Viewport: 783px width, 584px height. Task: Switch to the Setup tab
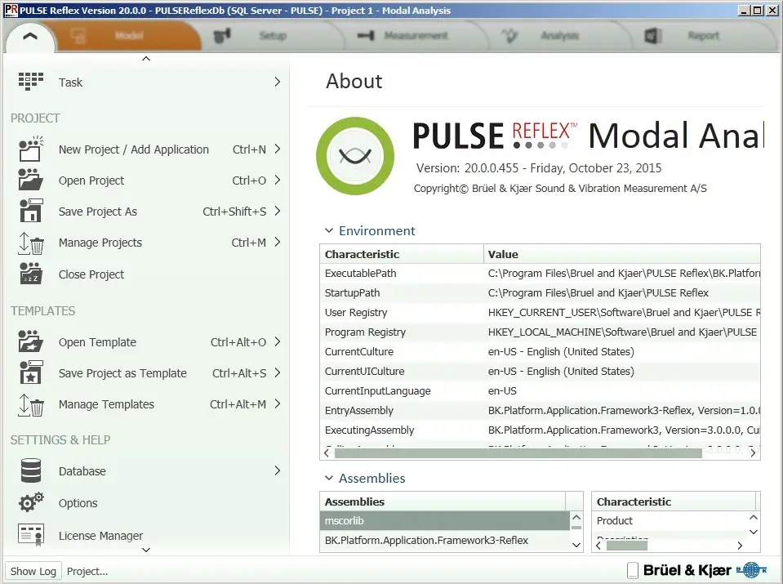(x=273, y=36)
